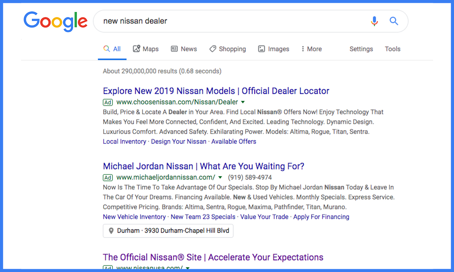Click the Google logo

(x=55, y=21)
